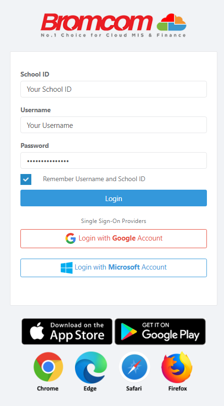
Task: Focus the Username input field
Action: (114, 125)
